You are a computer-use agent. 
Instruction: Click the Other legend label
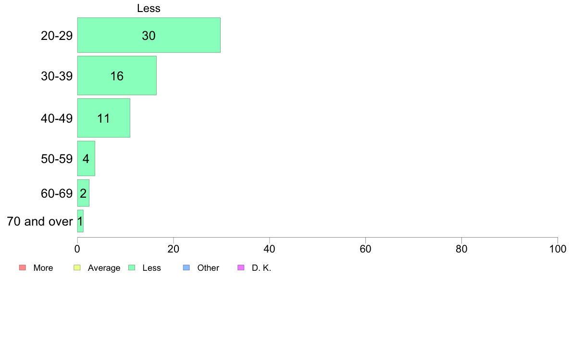tap(208, 268)
